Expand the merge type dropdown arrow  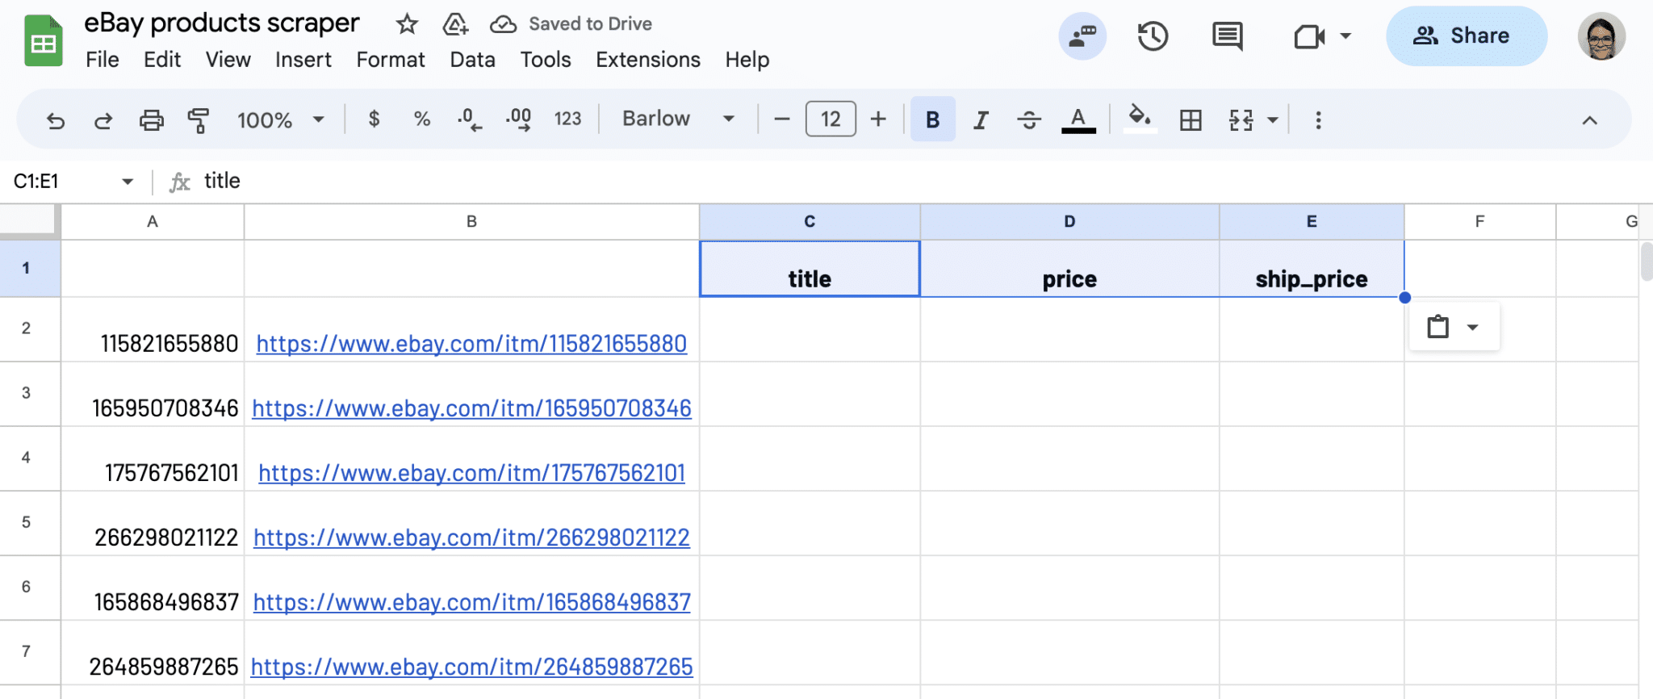pyautogui.click(x=1273, y=120)
